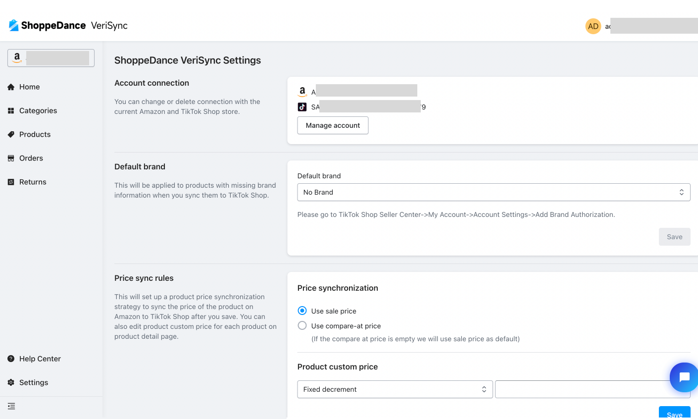Expand the Default brand dropdown

[x=494, y=192]
